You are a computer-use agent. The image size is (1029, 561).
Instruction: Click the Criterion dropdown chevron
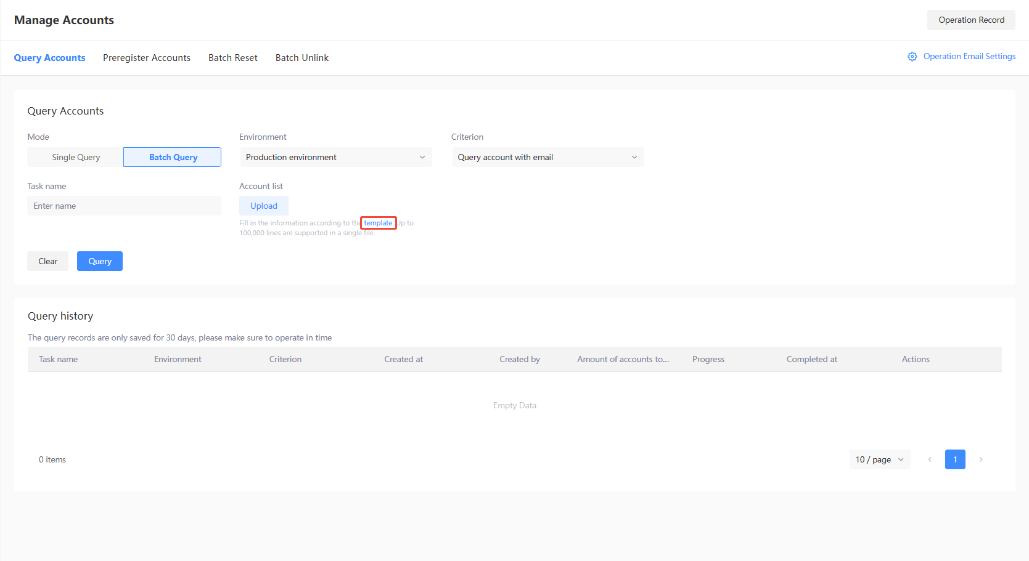[634, 157]
